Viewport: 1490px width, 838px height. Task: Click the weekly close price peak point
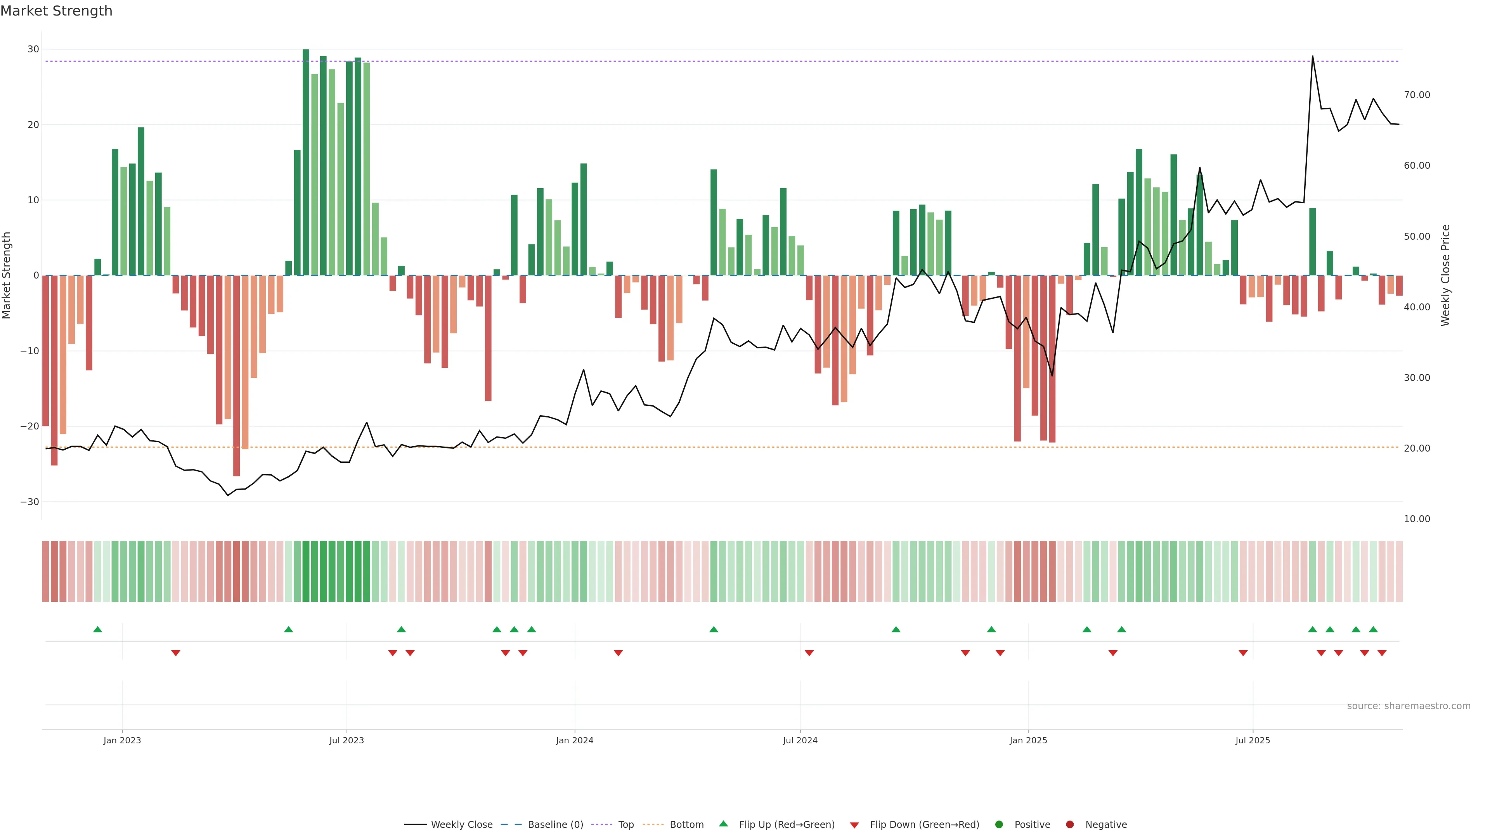tap(1312, 56)
